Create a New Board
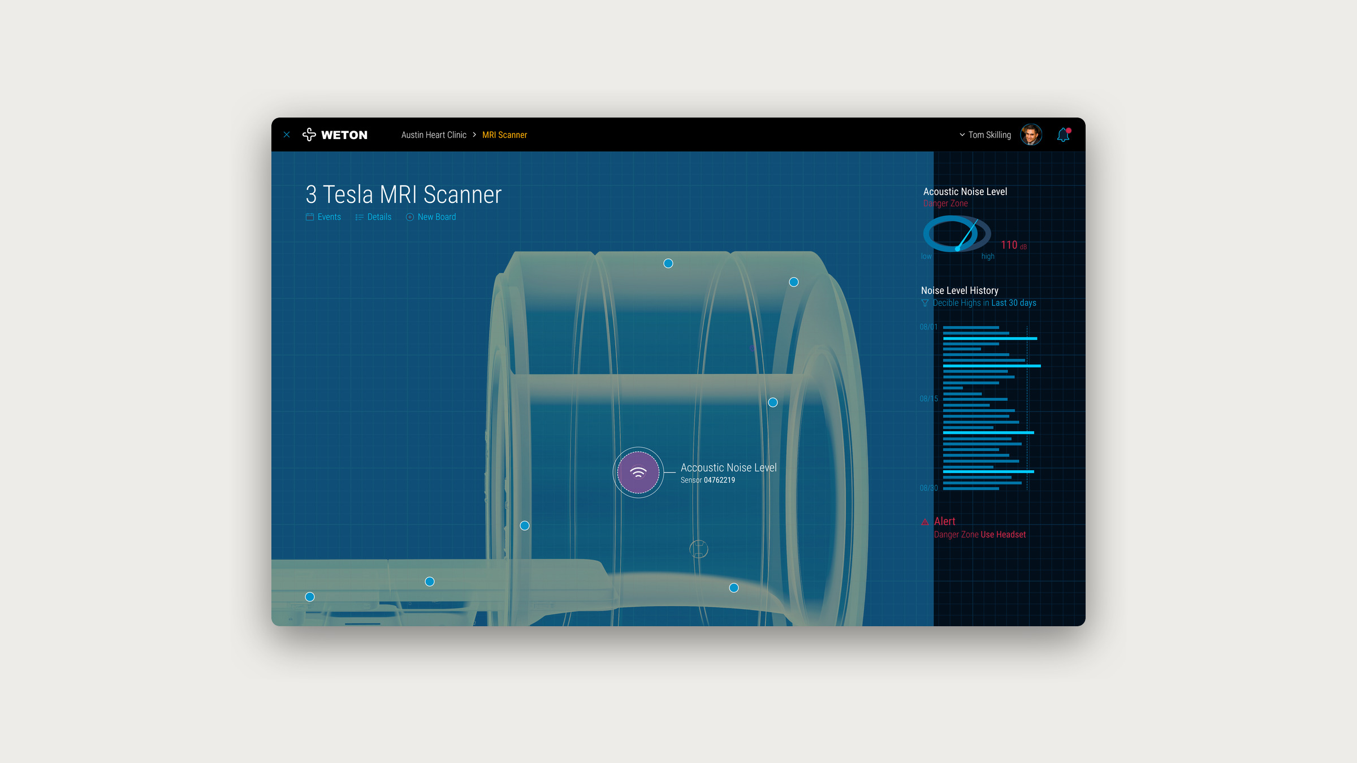 click(x=431, y=217)
